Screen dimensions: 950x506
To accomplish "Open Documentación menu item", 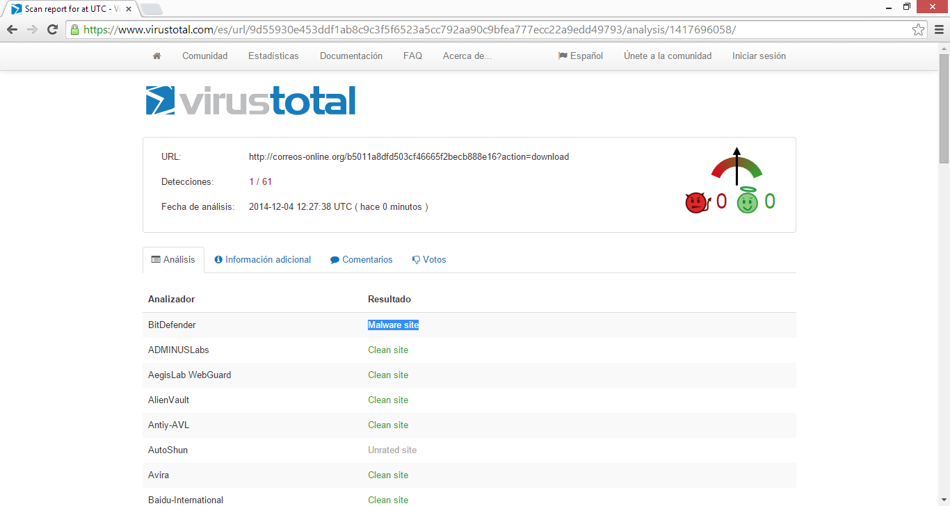I will tap(351, 56).
